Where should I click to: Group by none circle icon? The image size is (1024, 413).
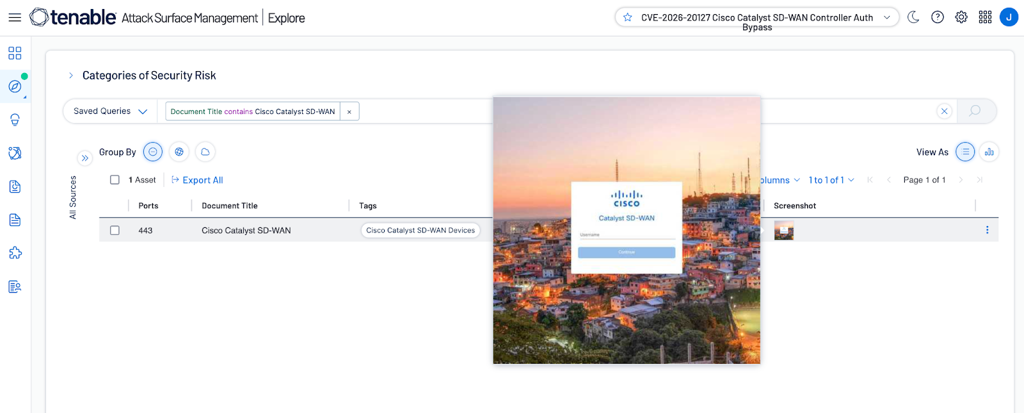pos(153,152)
